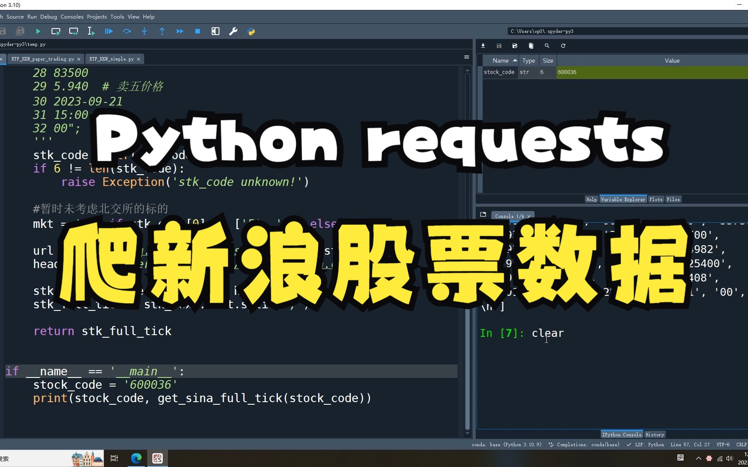The width and height of the screenshot is (748, 467).
Task: Stop debugging with square icon
Action: click(197, 31)
